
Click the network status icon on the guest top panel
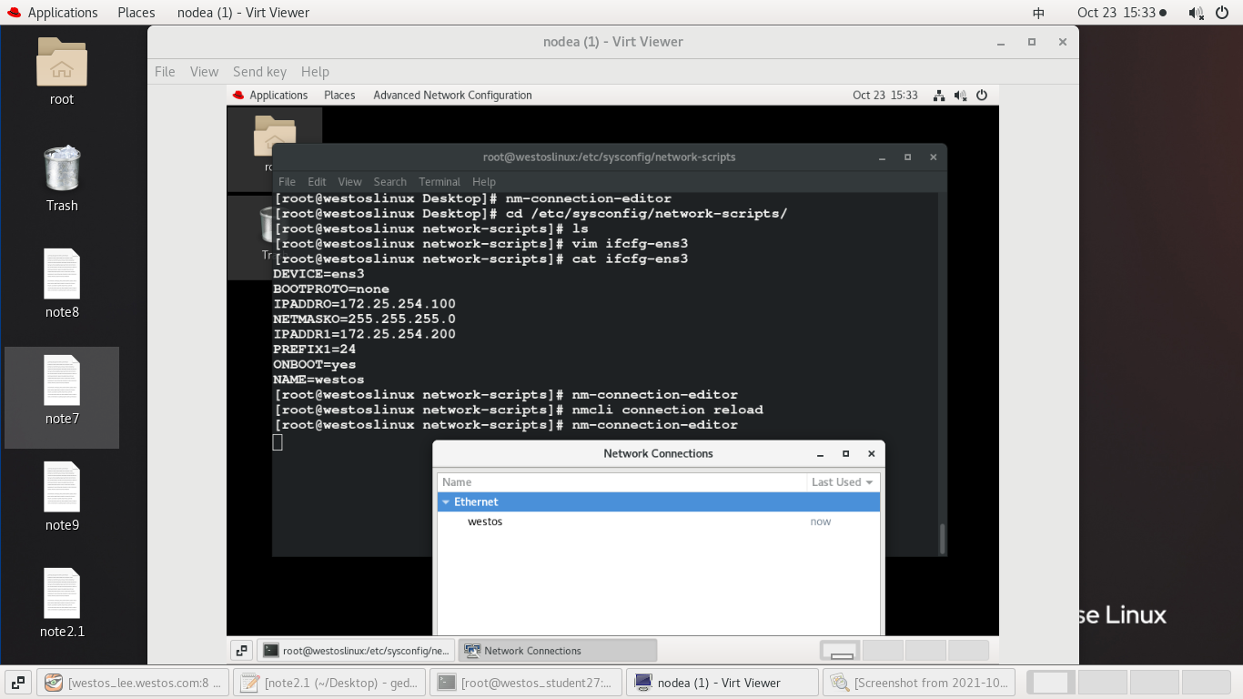[x=938, y=95]
